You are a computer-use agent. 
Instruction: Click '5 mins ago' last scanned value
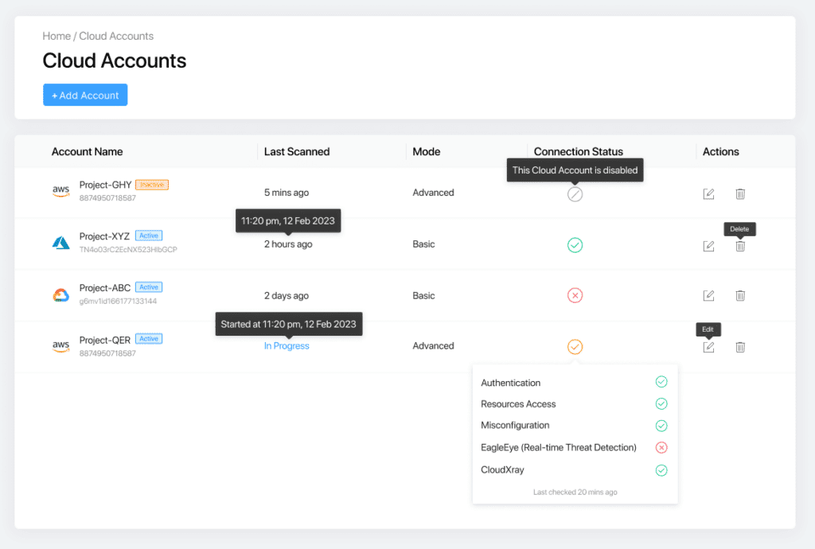(287, 193)
